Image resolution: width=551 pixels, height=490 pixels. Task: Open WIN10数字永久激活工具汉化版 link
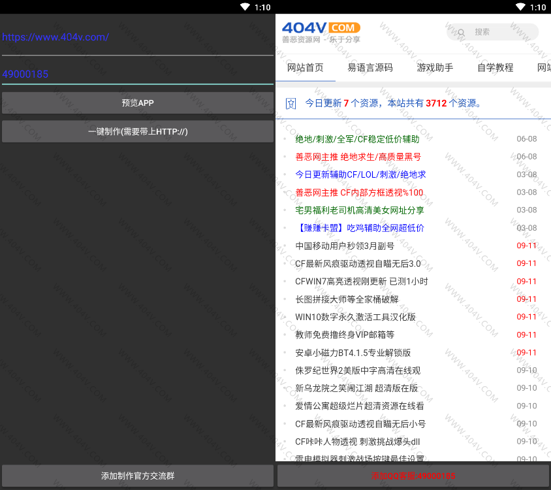(x=355, y=317)
